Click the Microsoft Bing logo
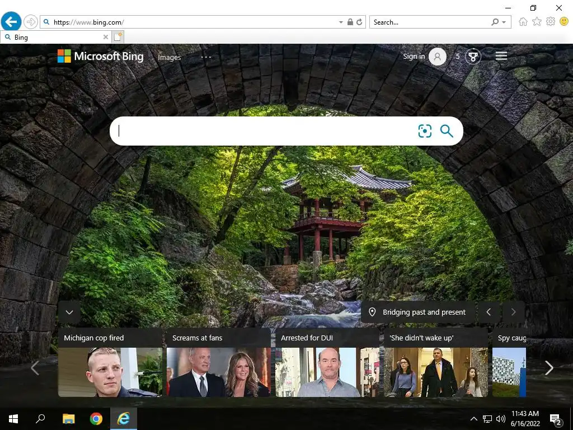Image resolution: width=573 pixels, height=430 pixels. click(x=101, y=56)
